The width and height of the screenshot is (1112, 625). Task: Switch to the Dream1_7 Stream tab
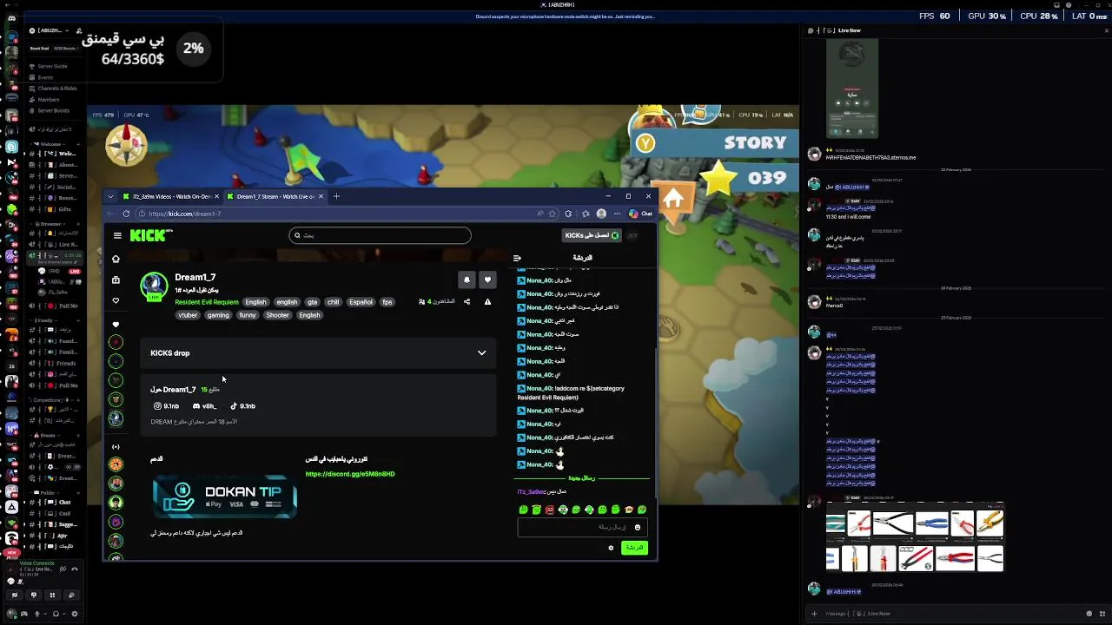(275, 196)
